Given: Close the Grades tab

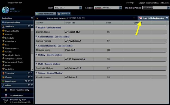Looking at the screenshot, I should click(x=69, y=13).
